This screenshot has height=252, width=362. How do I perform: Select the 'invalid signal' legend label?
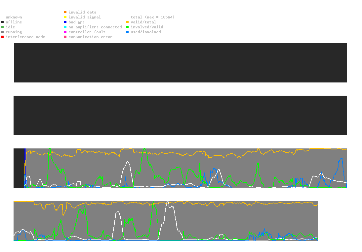tap(85, 17)
